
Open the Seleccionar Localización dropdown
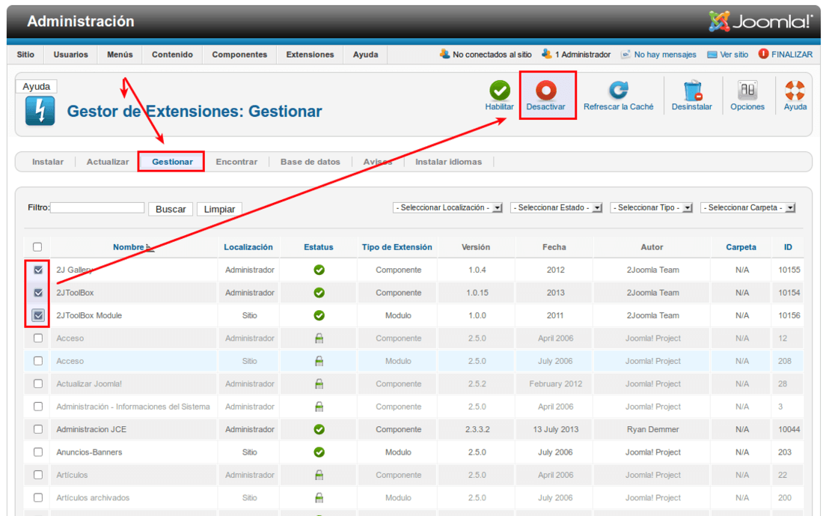(447, 208)
